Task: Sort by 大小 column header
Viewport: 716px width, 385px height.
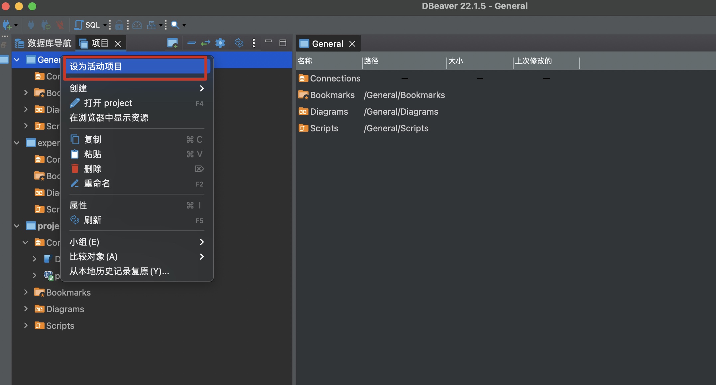Action: tap(480, 61)
